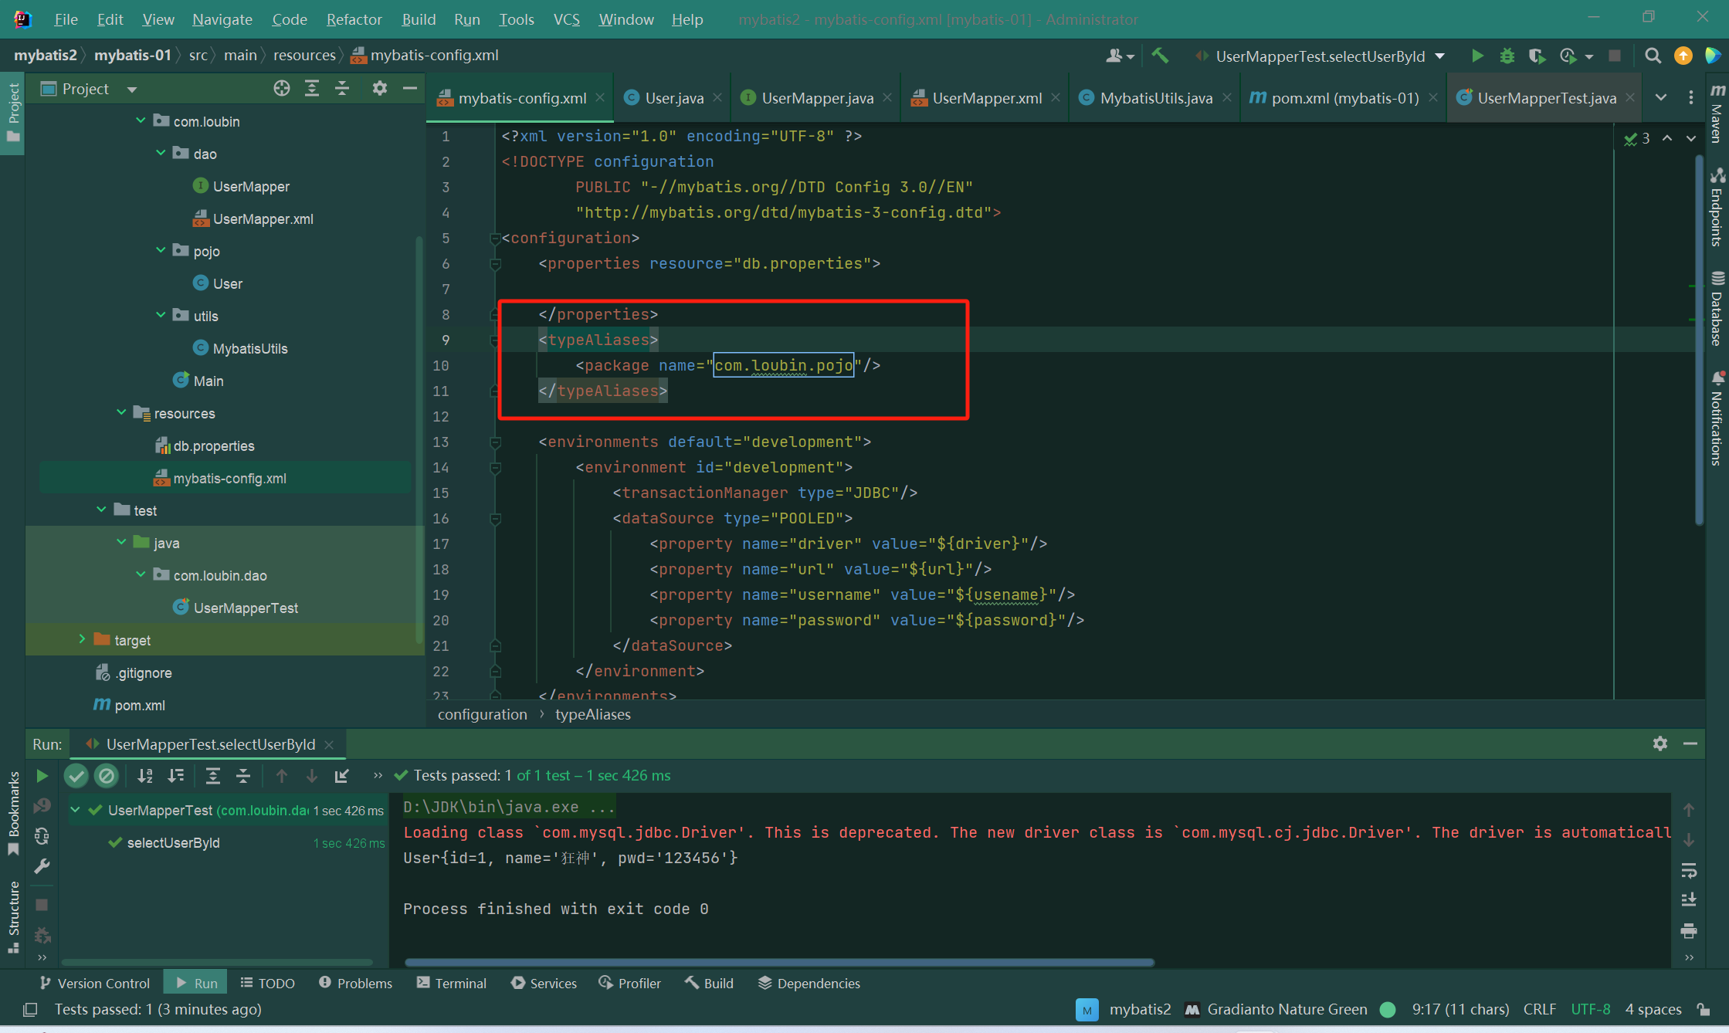Start debugging with the bug icon
1729x1033 pixels.
[x=1507, y=56]
